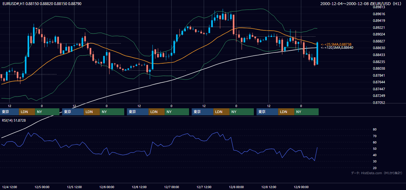Click the 0.89616 price axis label
This screenshot has width=406, height=190.
tap(379, 14)
